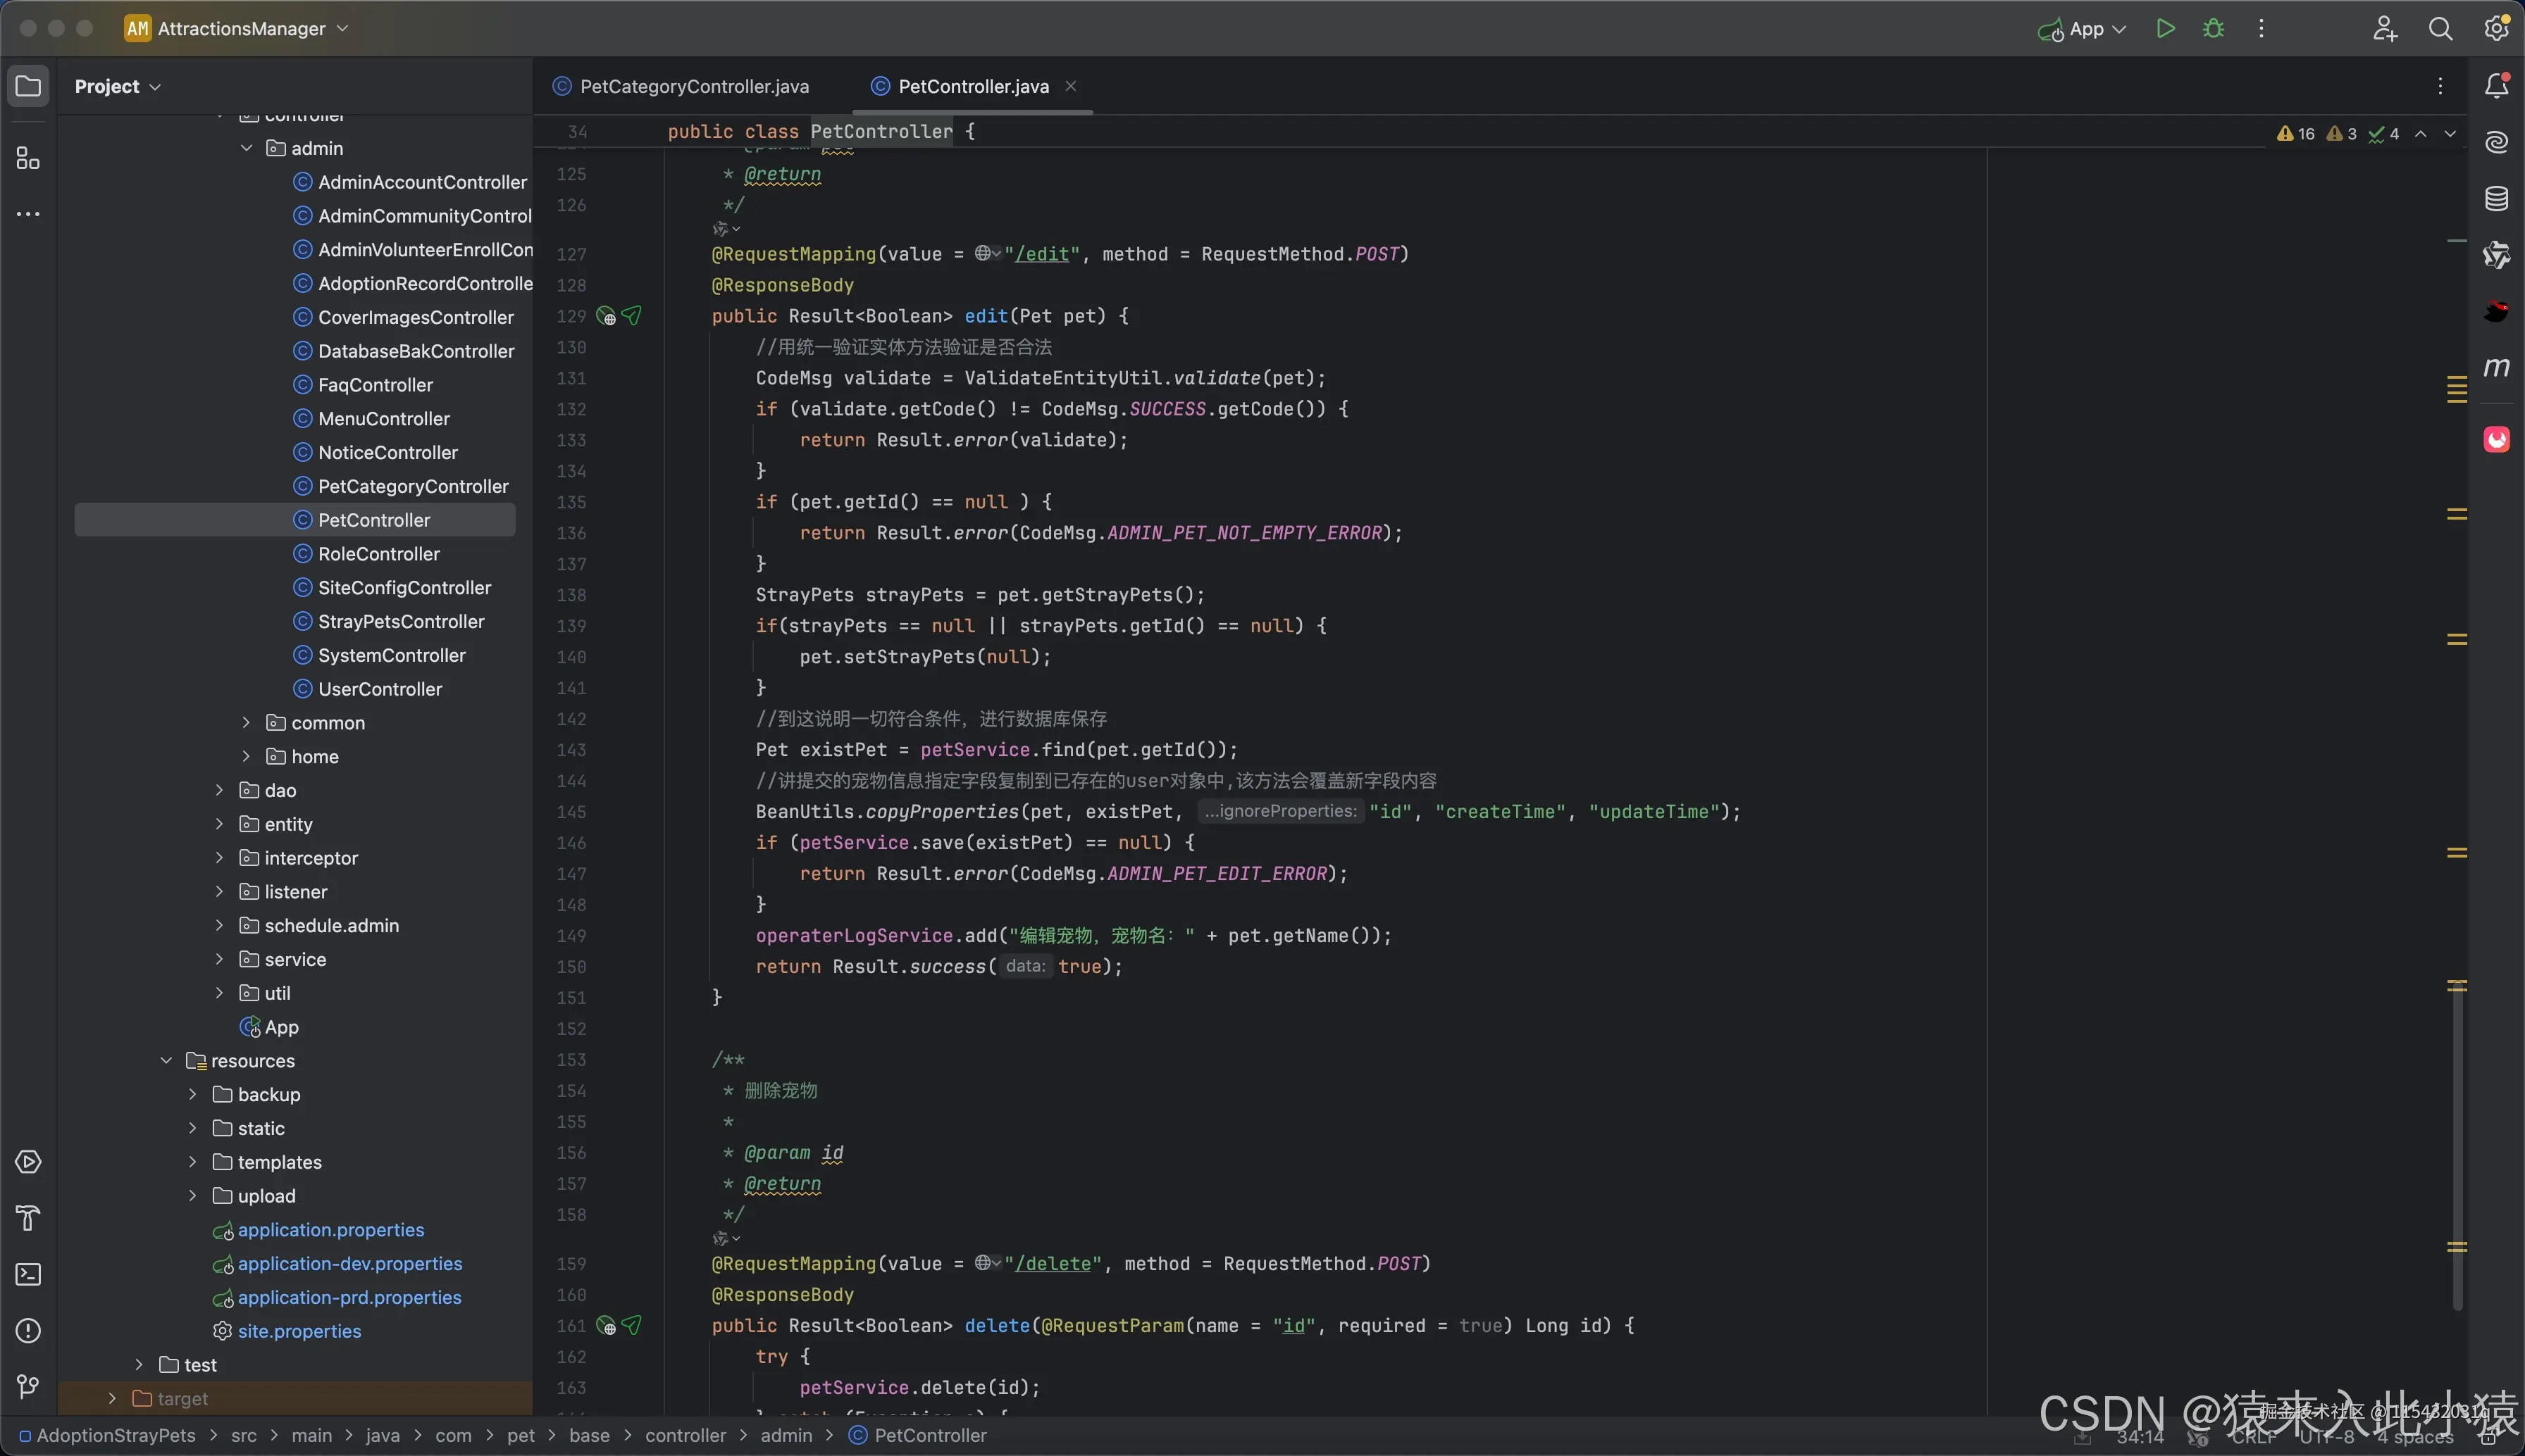Open StrayPetsController in project tree
2525x1456 pixels.
point(400,621)
